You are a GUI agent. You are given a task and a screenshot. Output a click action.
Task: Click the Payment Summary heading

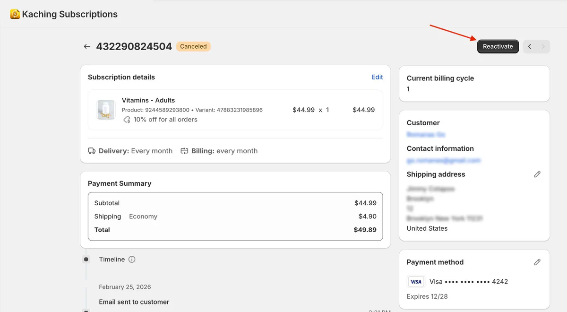click(120, 183)
